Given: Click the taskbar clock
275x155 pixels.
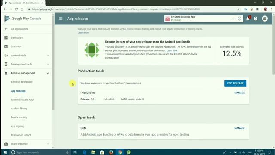Looking at the screenshot, I should [x=259, y=152].
